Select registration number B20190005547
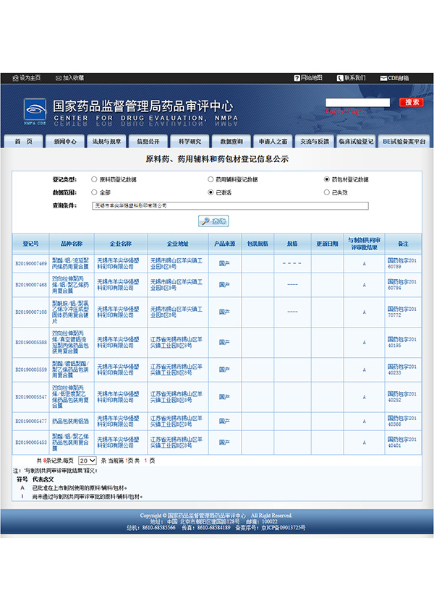 pos(31,397)
